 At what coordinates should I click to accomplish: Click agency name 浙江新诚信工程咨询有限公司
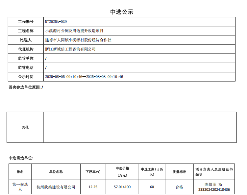[x=70, y=49]
